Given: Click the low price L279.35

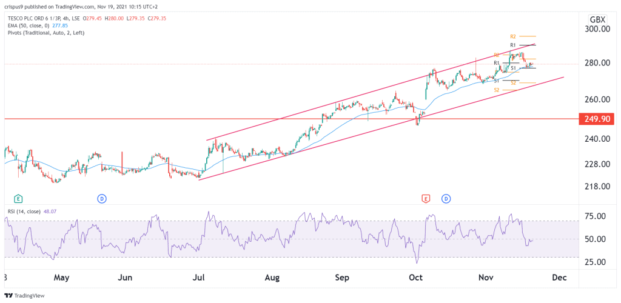Looking at the screenshot, I should pos(135,19).
